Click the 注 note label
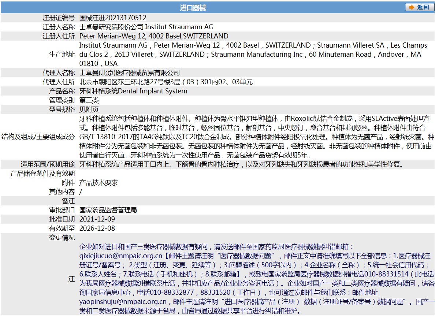 click(71, 279)
